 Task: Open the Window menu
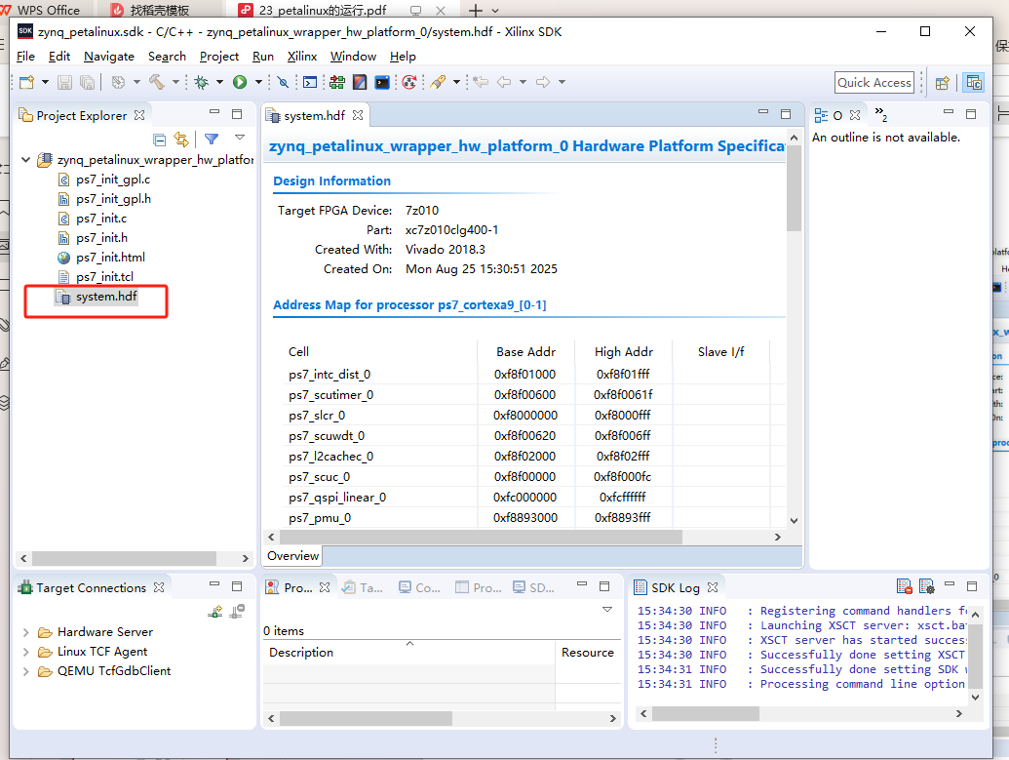pyautogui.click(x=353, y=57)
